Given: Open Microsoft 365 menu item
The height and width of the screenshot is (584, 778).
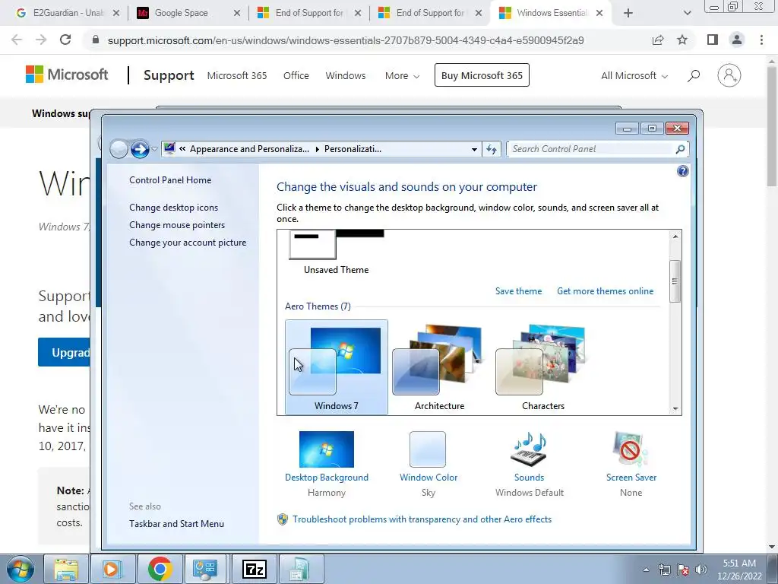Looking at the screenshot, I should (x=237, y=75).
